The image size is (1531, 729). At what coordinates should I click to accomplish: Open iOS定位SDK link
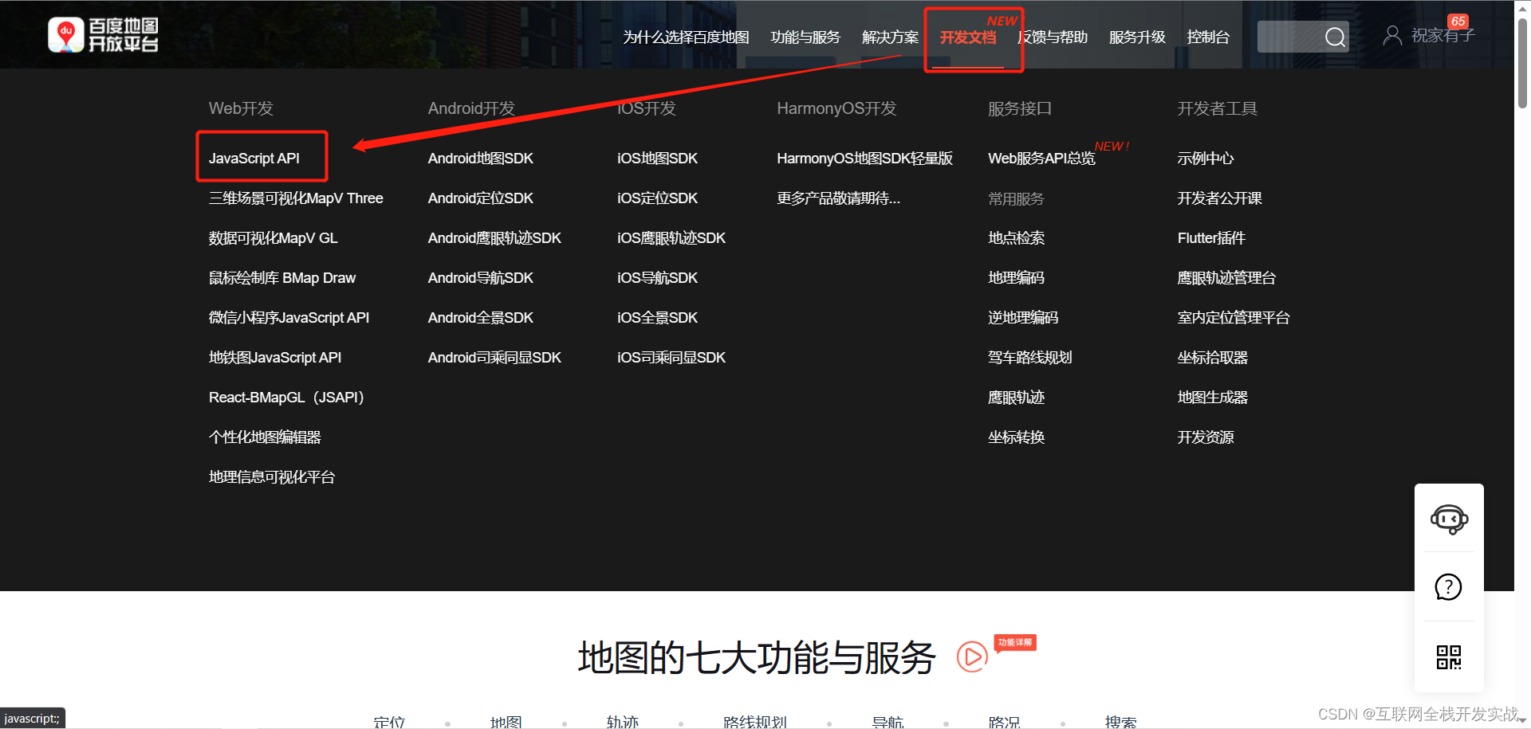pyautogui.click(x=657, y=198)
